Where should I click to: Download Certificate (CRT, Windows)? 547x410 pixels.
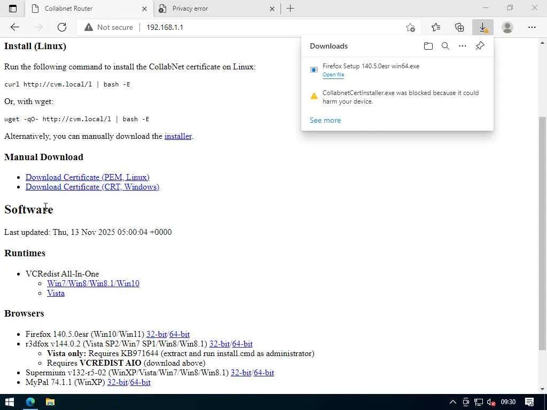[92, 187]
